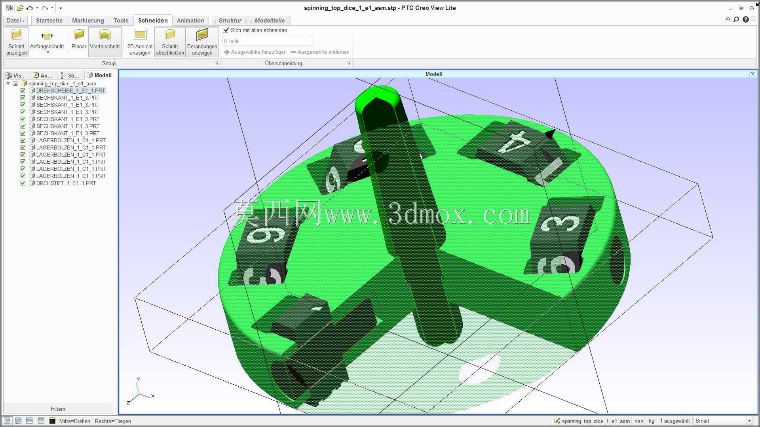Open the performance monitor icon in status bar
Screen dimensions: 760x427
tap(52, 421)
